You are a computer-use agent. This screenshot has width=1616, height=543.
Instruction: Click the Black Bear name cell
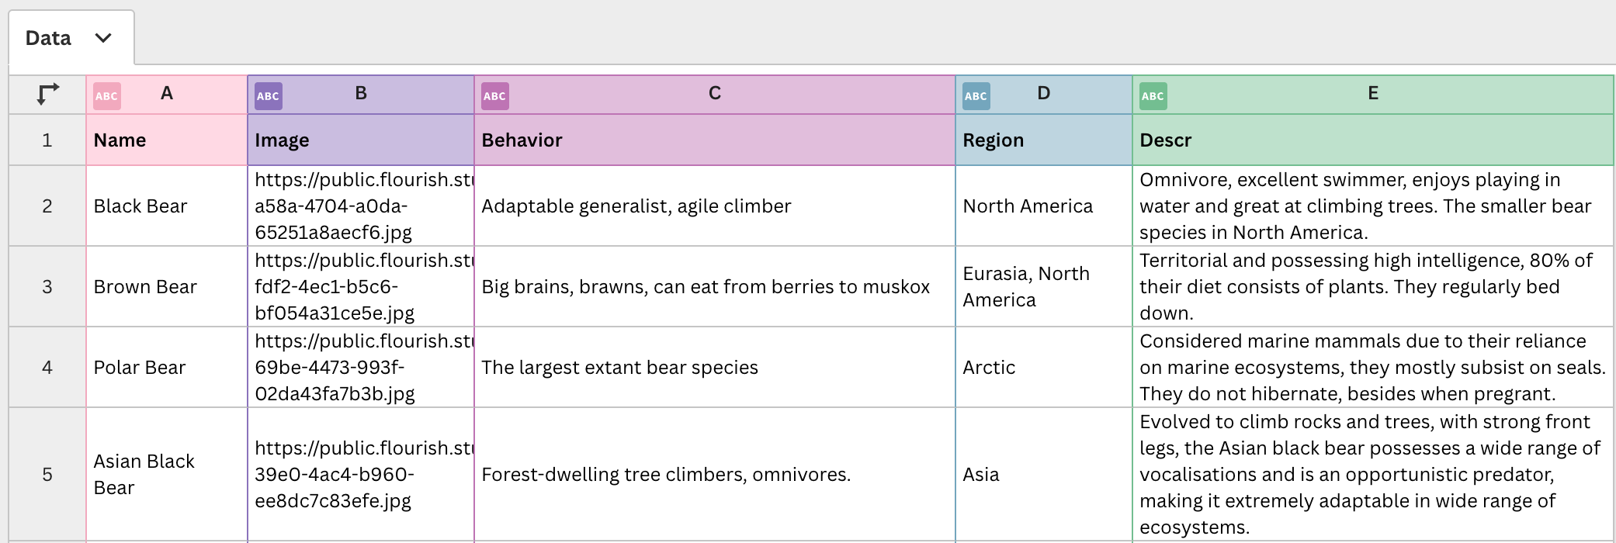click(167, 206)
